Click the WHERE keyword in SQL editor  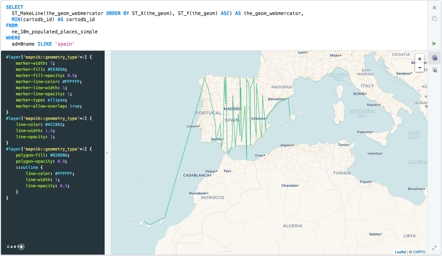[x=13, y=38]
